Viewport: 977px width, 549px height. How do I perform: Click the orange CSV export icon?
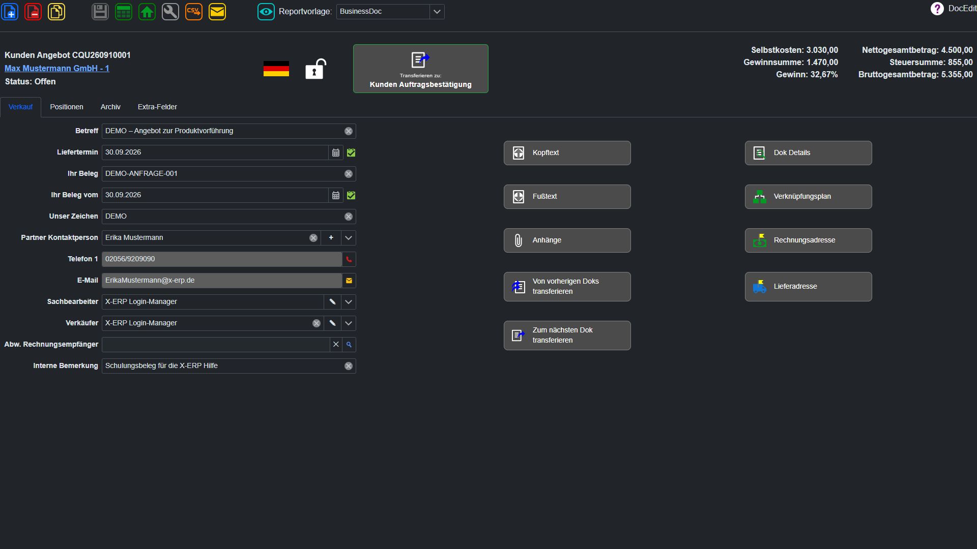(194, 12)
